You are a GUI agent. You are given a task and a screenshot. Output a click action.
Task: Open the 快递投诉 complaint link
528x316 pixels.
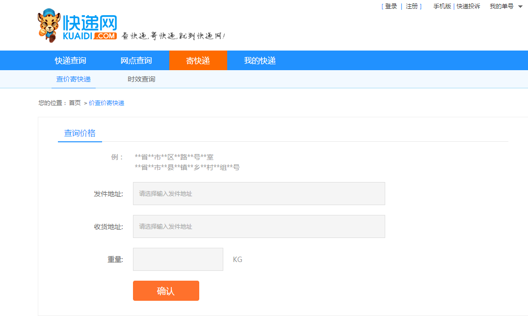pos(468,6)
